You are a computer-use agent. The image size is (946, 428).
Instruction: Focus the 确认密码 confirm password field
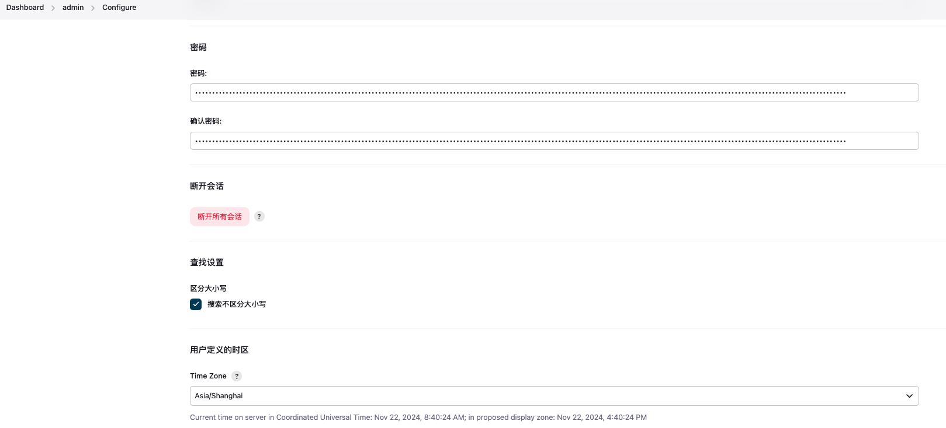tap(554, 141)
